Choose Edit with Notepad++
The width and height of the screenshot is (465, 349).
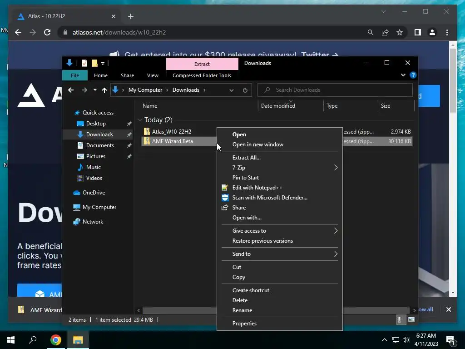pos(257,188)
